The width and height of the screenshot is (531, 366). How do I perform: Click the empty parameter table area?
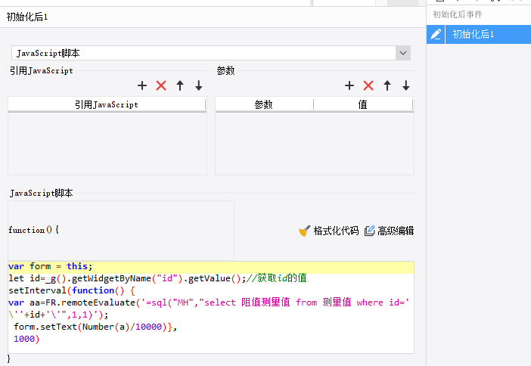314,144
